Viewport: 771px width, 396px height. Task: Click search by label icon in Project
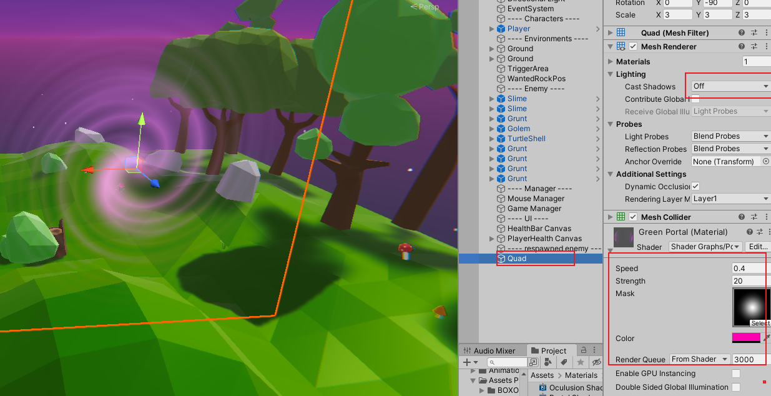[564, 362]
